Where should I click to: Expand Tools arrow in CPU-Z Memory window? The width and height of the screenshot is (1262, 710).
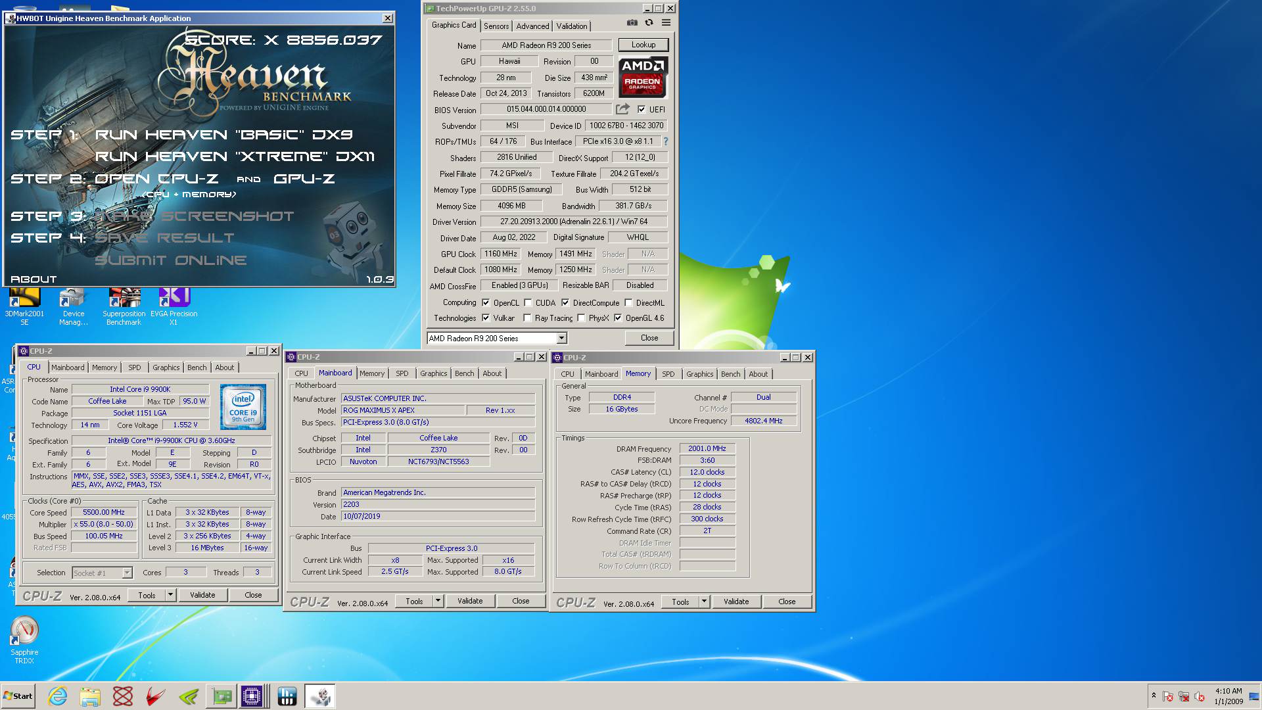pos(704,602)
